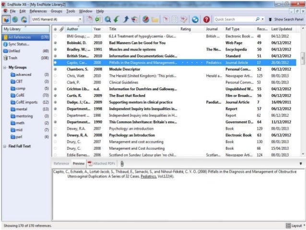The width and height of the screenshot is (306, 230).
Task: Toggle read status dot for Chris, Watt
Action: (x=56, y=76)
